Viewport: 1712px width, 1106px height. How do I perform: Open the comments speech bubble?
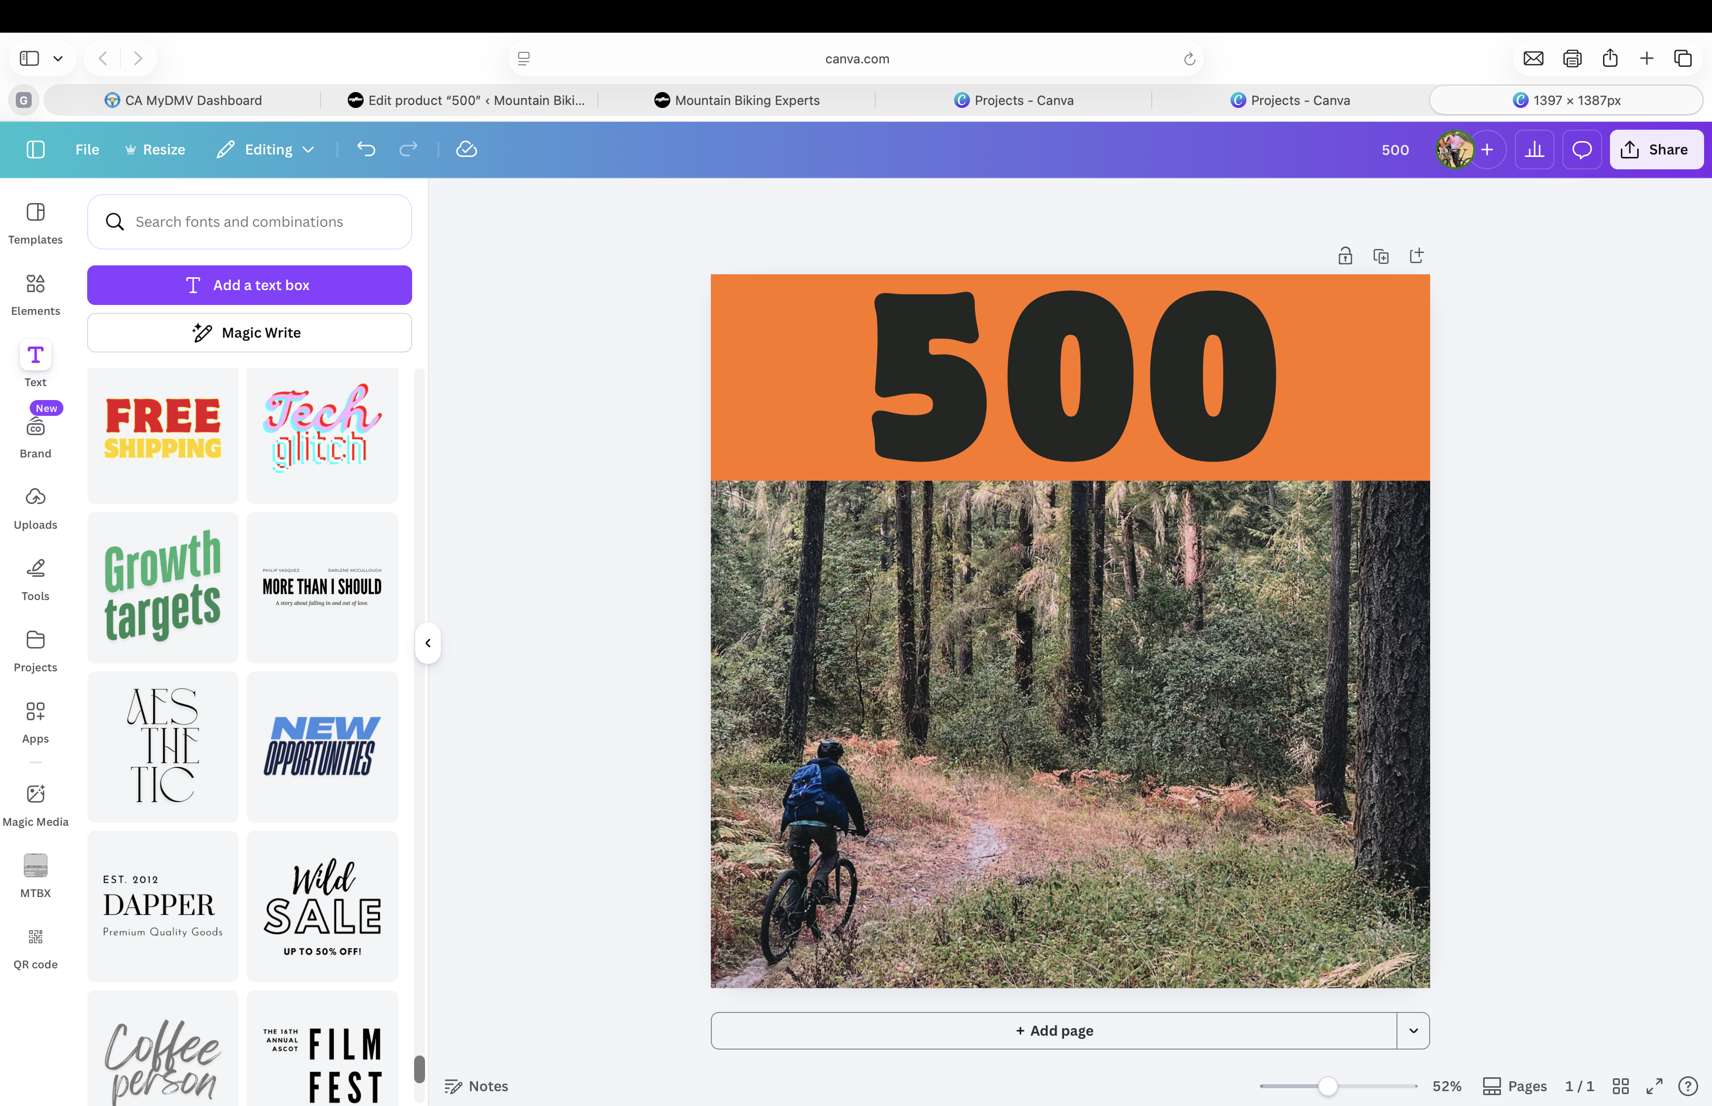click(x=1582, y=150)
